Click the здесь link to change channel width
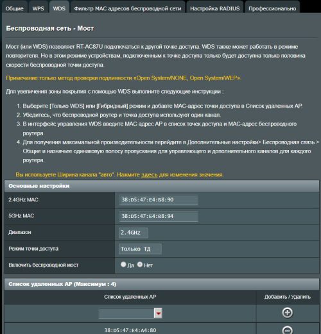Viewport: 321px width, 334px height. tap(149, 175)
